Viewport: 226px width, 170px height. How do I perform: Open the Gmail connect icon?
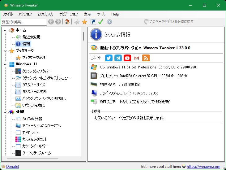(136, 58)
